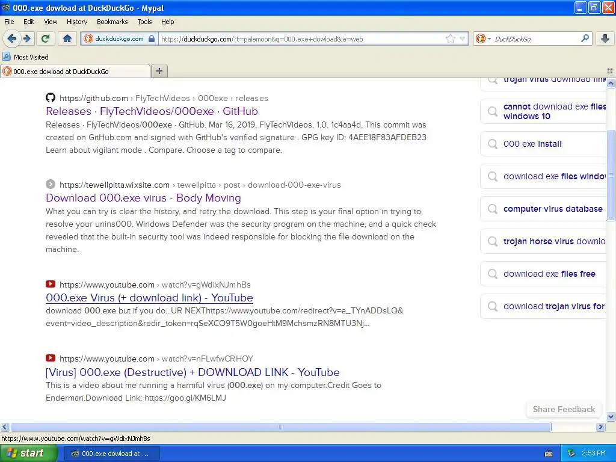616x462 pixels.
Task: Click the system tray network icon
Action: point(571,454)
